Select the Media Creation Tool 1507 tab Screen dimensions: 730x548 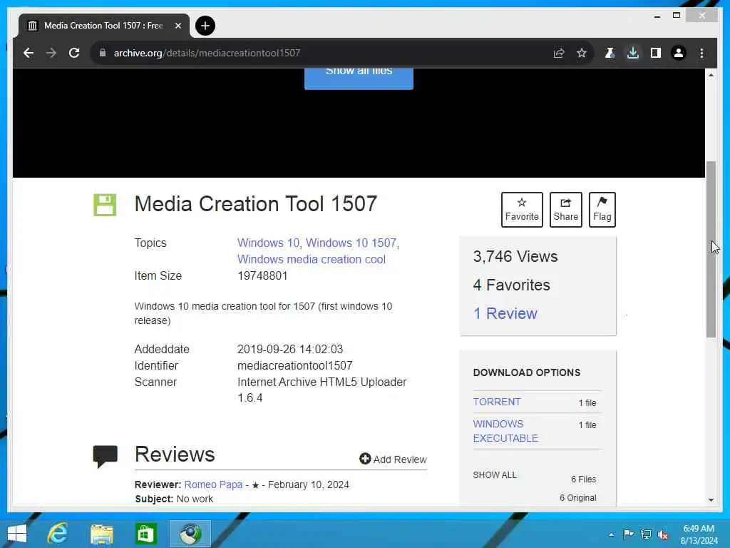point(104,26)
